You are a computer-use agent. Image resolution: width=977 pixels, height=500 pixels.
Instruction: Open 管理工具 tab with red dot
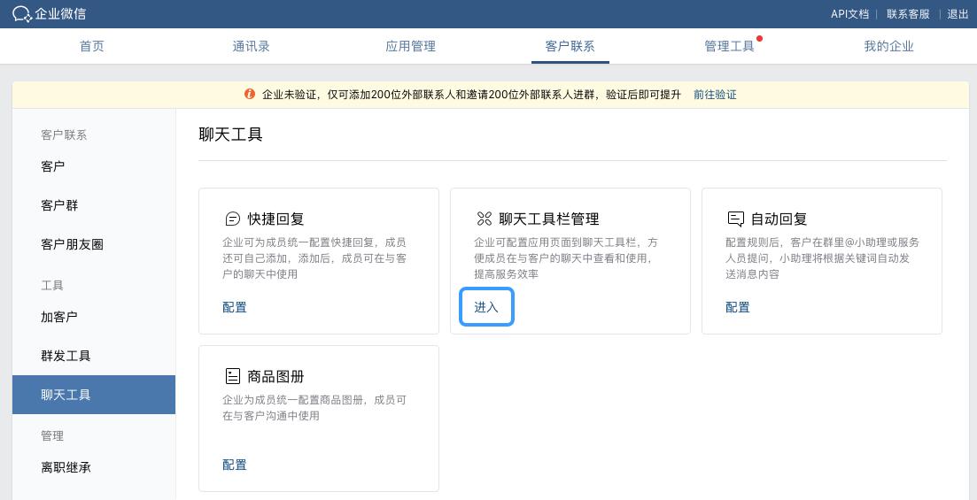coord(729,46)
